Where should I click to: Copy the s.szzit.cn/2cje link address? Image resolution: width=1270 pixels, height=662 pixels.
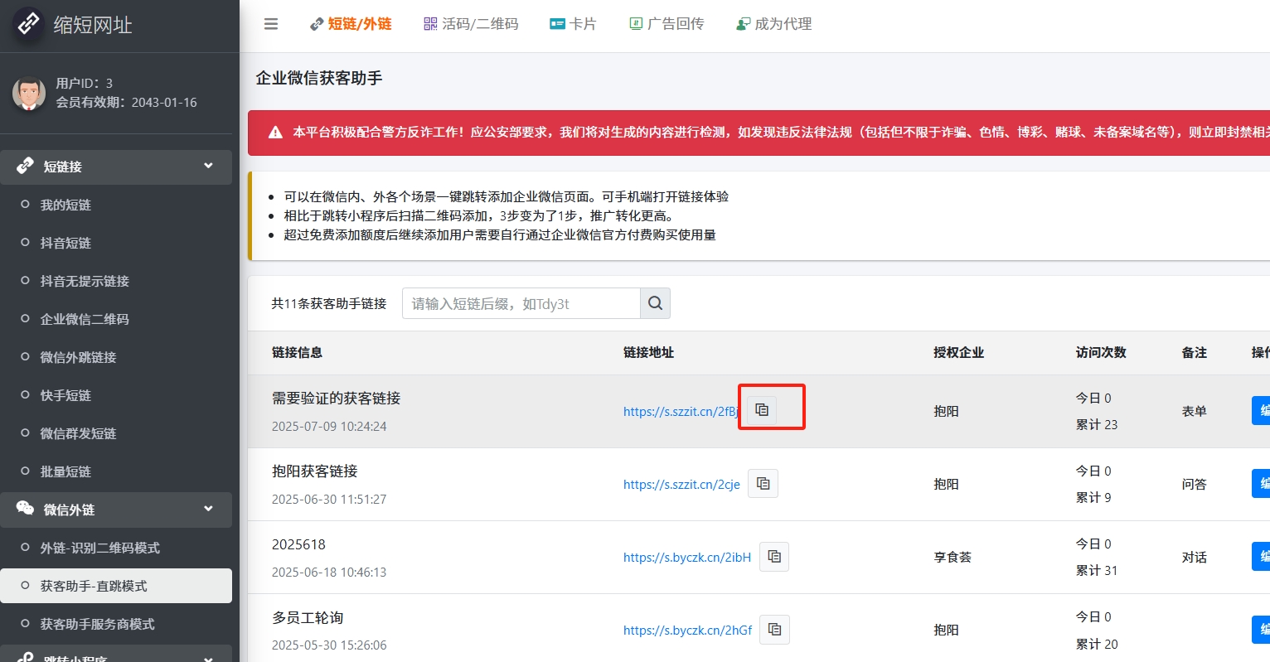coord(763,483)
